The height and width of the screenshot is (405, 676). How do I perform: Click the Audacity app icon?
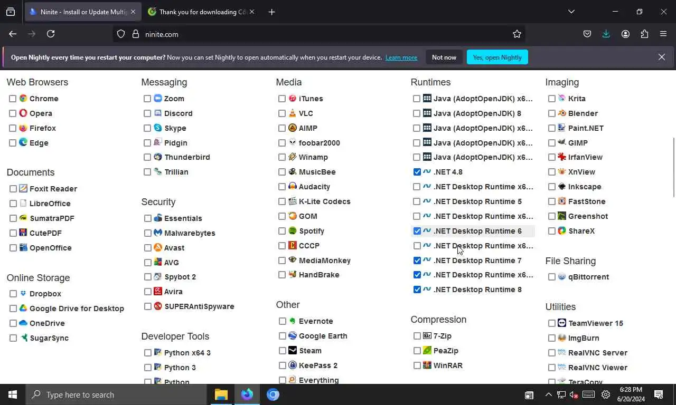point(293,187)
